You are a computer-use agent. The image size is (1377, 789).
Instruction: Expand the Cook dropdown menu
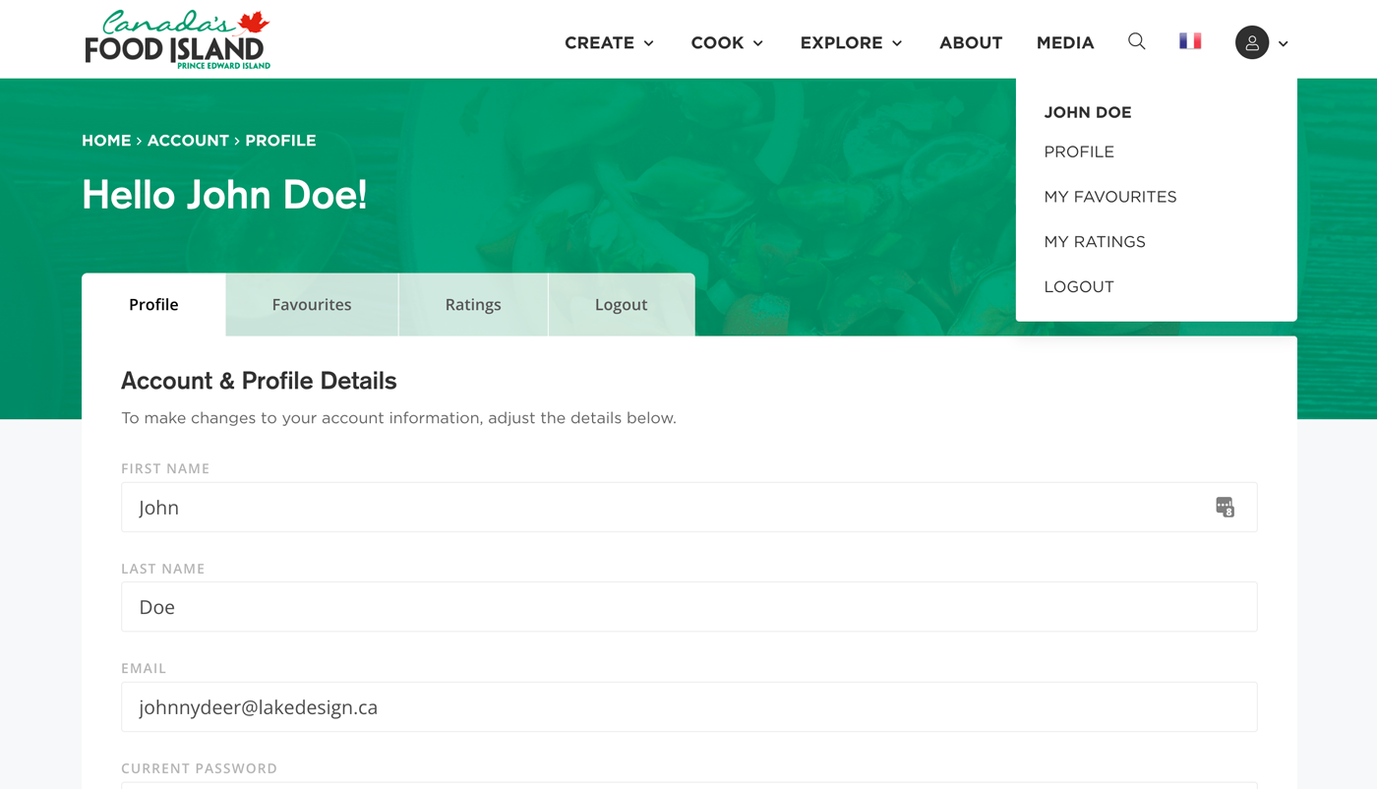727,42
